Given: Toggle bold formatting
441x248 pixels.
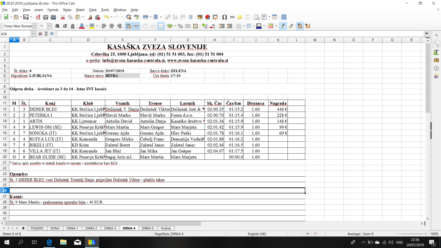Looking at the screenshot, I should [57, 26].
